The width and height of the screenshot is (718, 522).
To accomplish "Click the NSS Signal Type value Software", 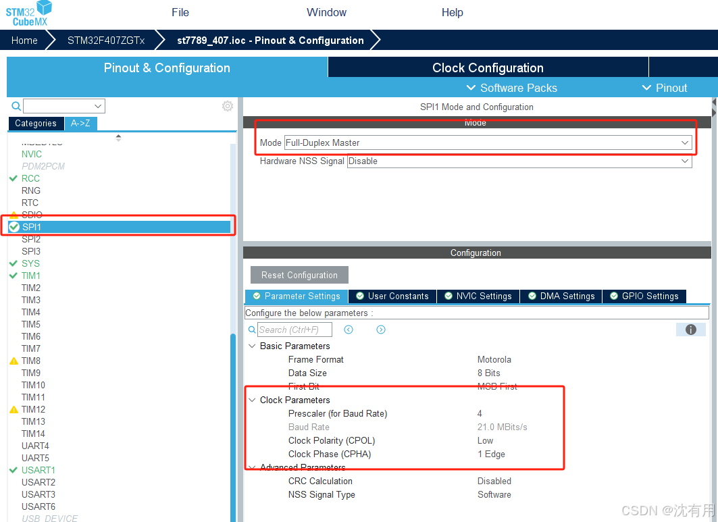I will (x=494, y=494).
